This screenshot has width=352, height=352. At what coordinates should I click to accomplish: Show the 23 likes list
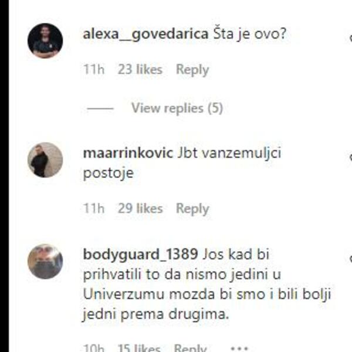140,69
